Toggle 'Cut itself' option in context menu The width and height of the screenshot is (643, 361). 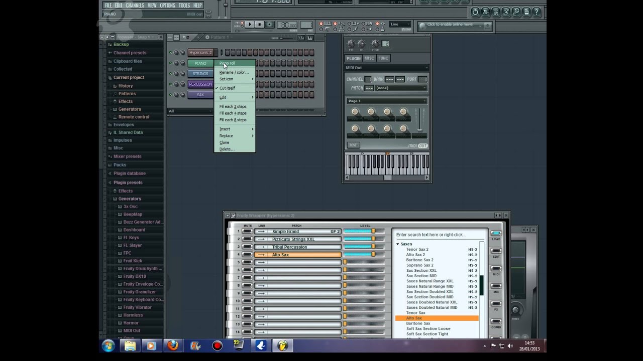tap(227, 88)
